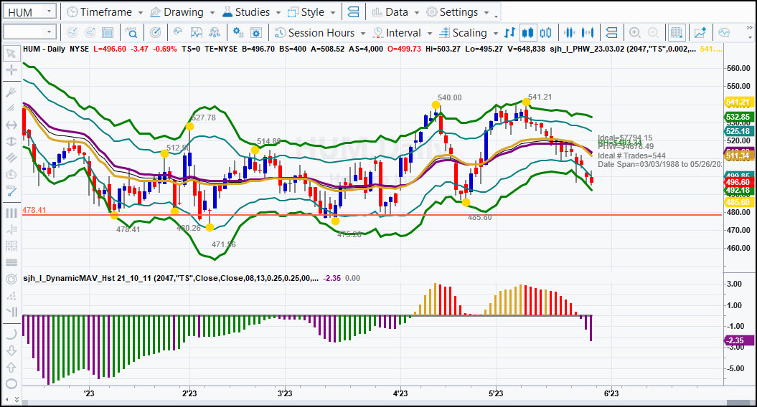
Task: Click the red 478.41 horizontal line label
Action: [x=34, y=210]
